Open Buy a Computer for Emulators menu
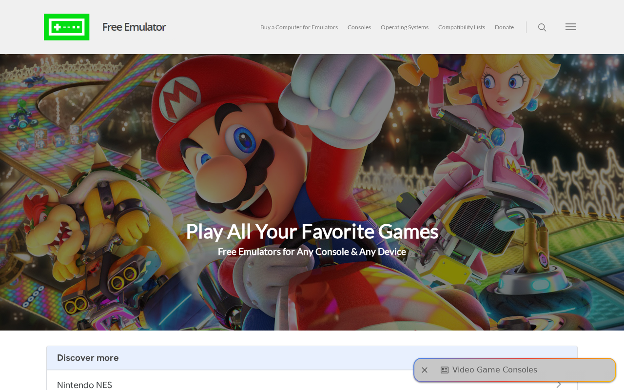Screen dimensions: 624x390 coord(299,27)
